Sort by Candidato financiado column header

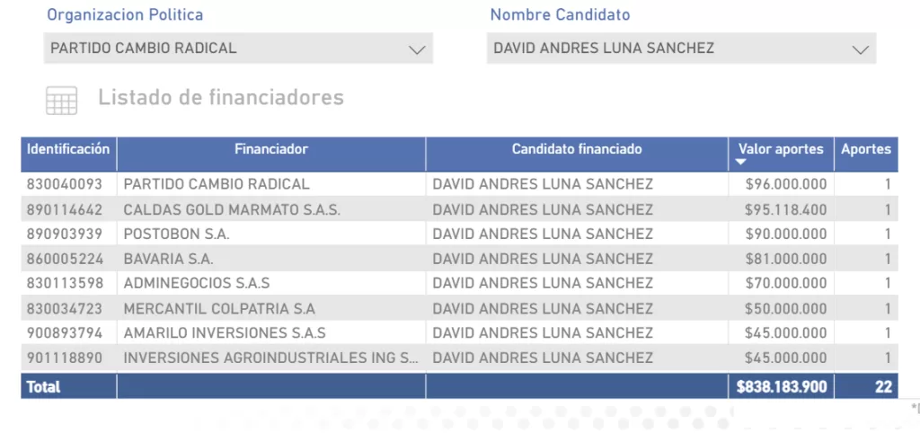(577, 149)
